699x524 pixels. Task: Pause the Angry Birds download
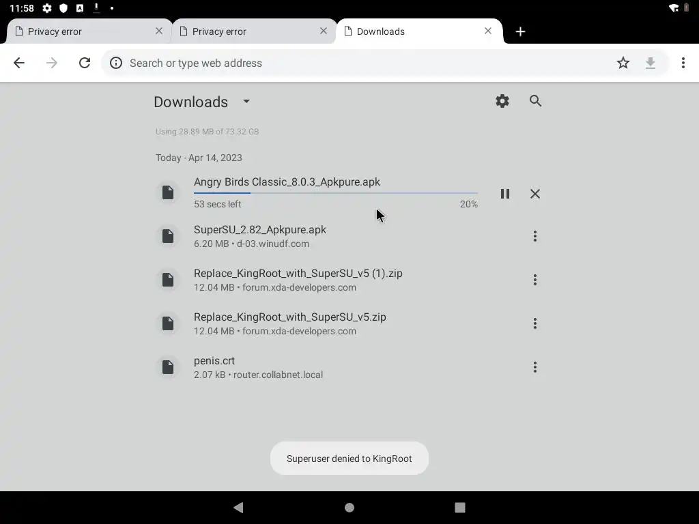point(504,194)
